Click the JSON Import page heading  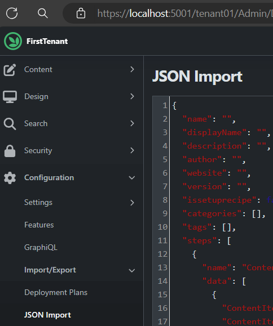[197, 77]
